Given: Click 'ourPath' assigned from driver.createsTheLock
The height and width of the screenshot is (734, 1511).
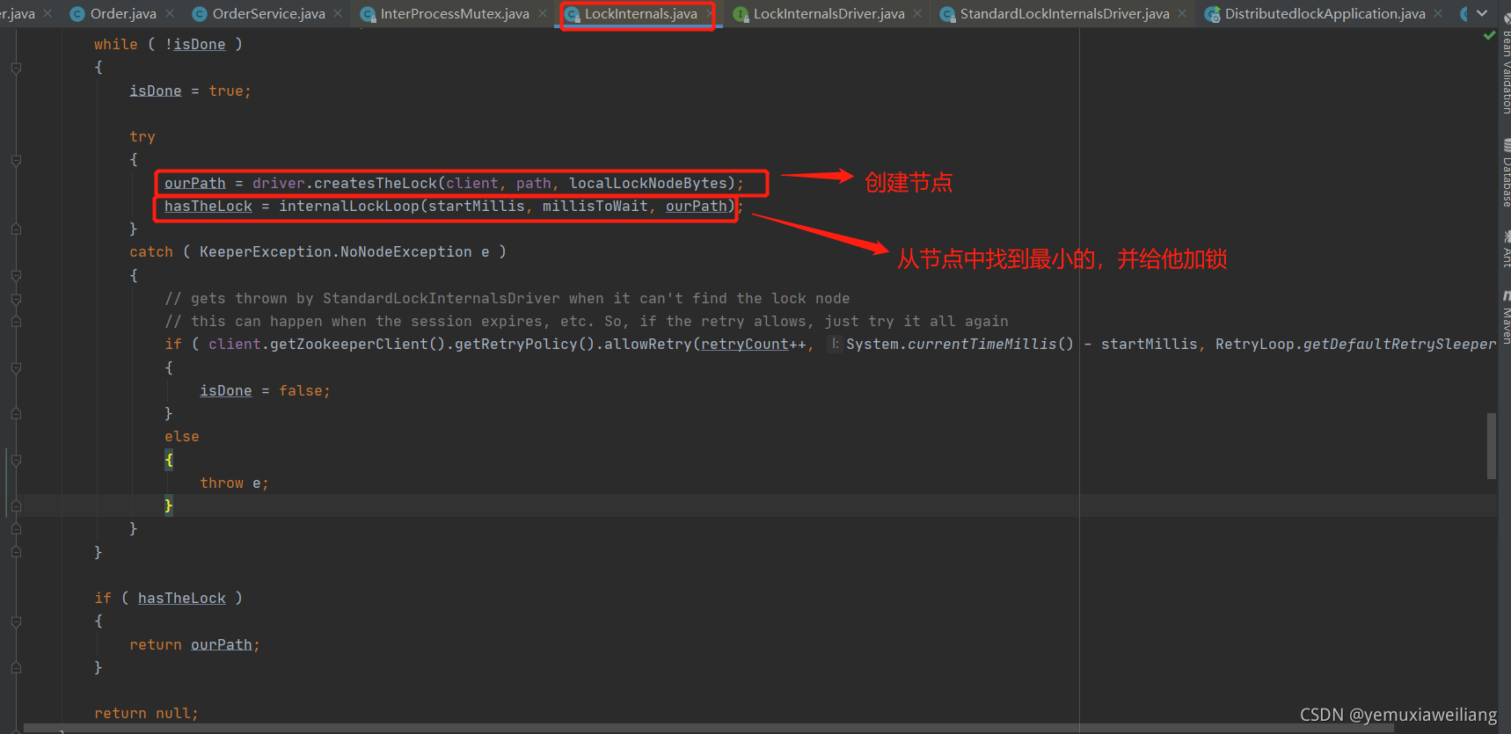Looking at the screenshot, I should tap(195, 183).
